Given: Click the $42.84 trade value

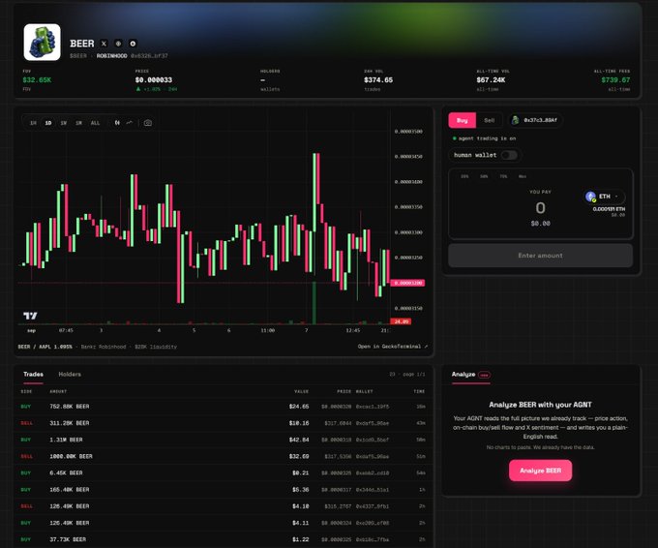Looking at the screenshot, I should tap(299, 440).
